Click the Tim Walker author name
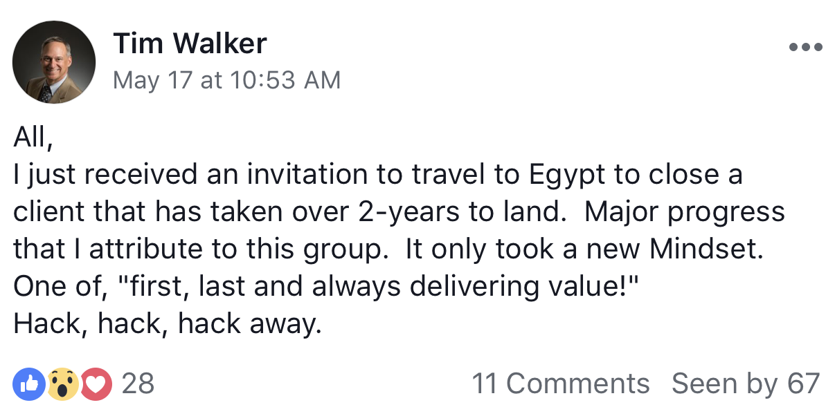 coord(190,44)
